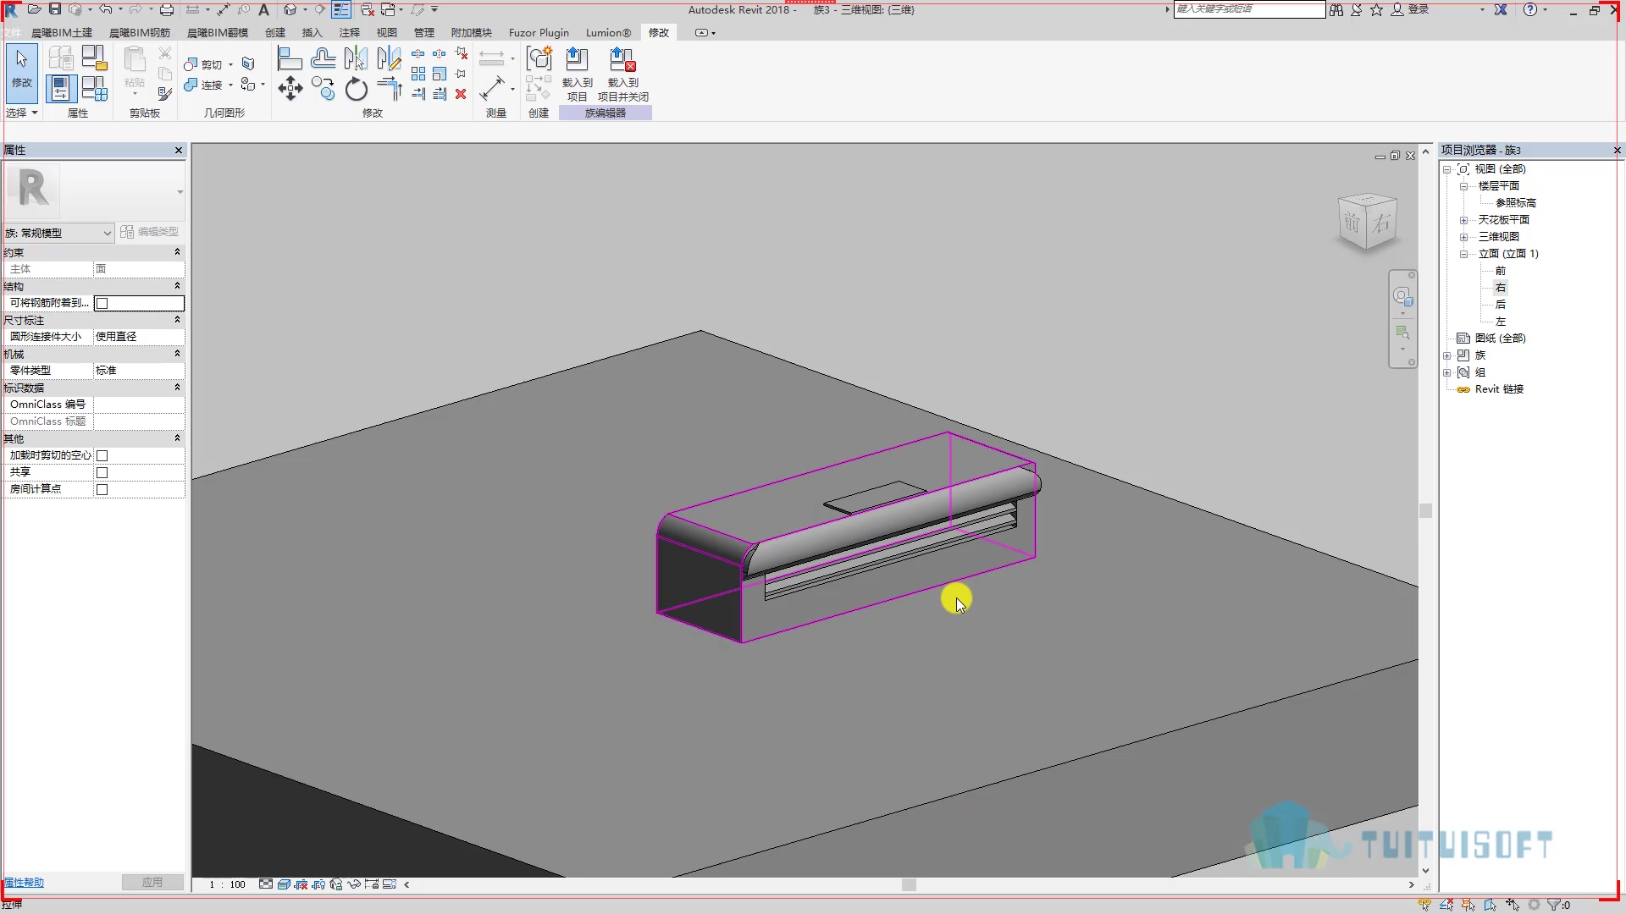Select the '右' elevation view in browser

[1501, 288]
